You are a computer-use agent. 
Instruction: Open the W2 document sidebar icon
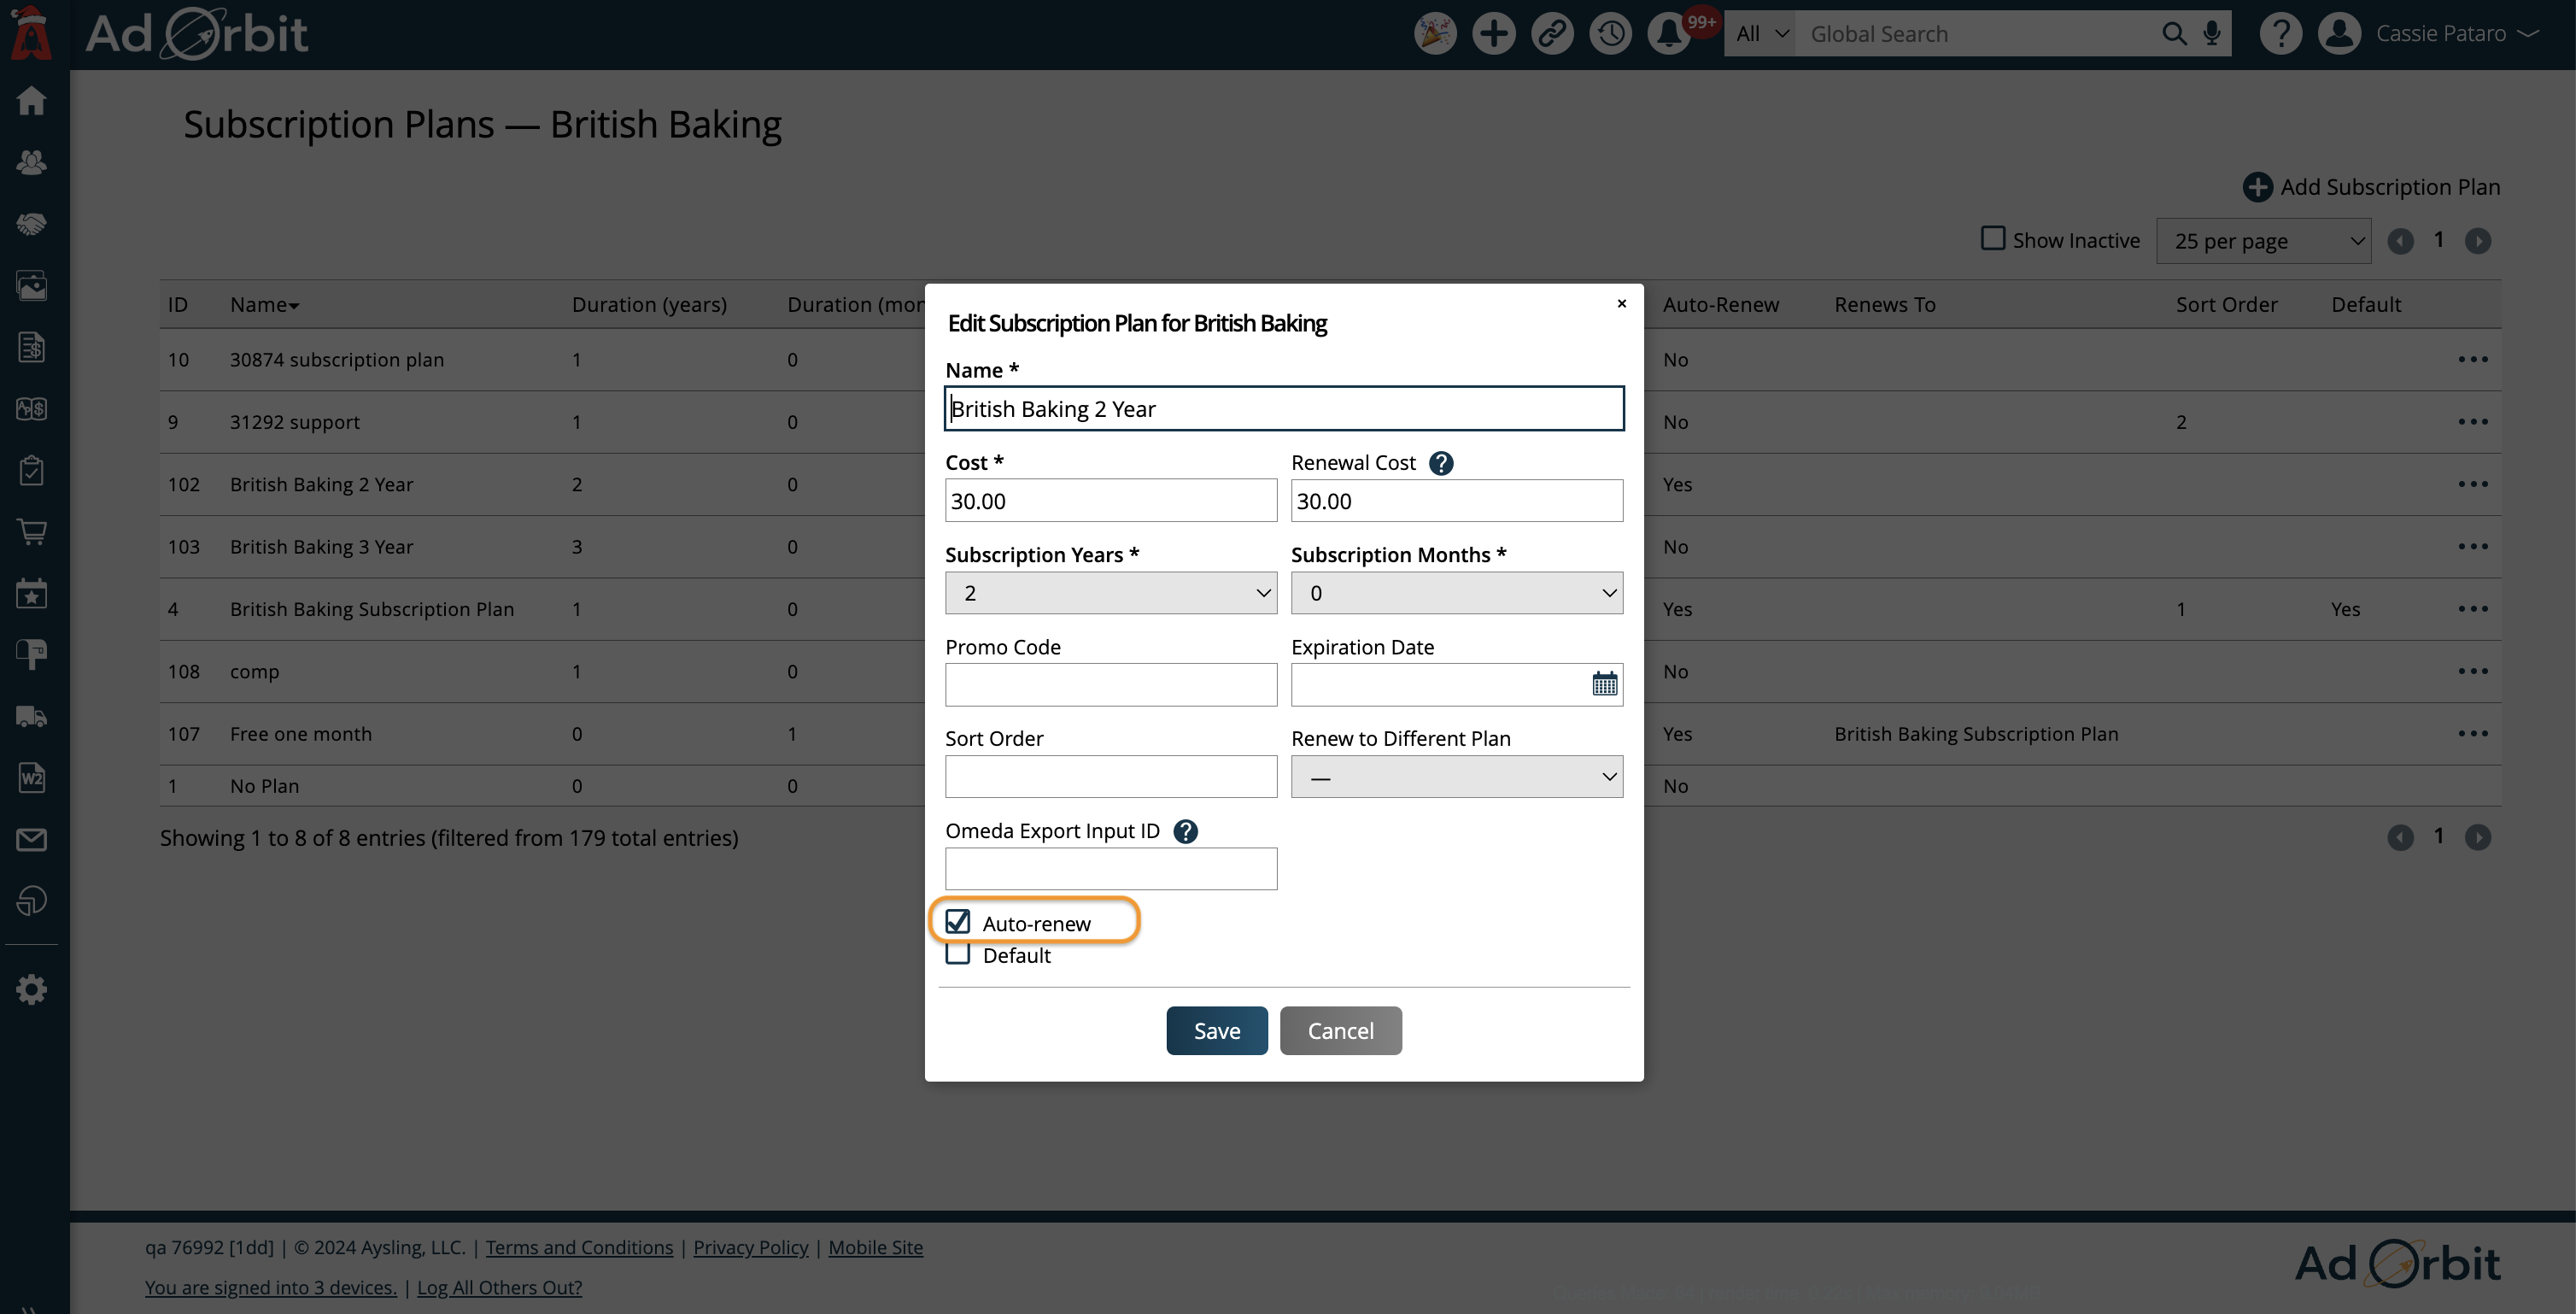(31, 778)
